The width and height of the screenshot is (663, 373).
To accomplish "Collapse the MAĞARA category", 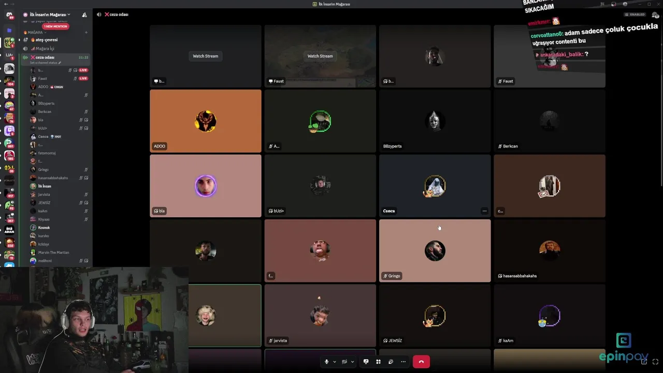I will point(34,32).
